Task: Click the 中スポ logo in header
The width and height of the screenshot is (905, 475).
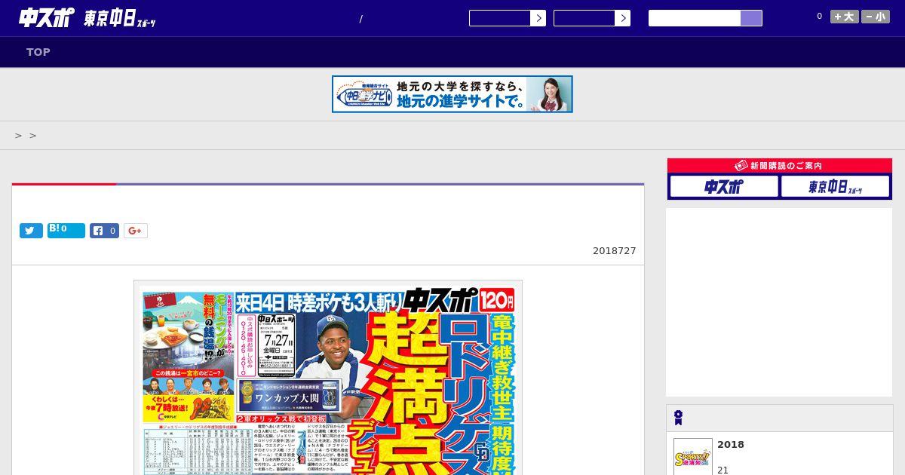Action: [x=47, y=18]
